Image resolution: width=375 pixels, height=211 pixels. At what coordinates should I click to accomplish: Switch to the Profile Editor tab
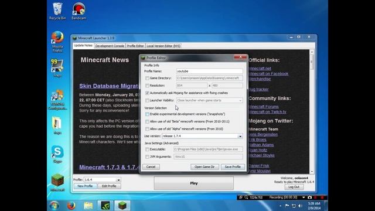135,46
